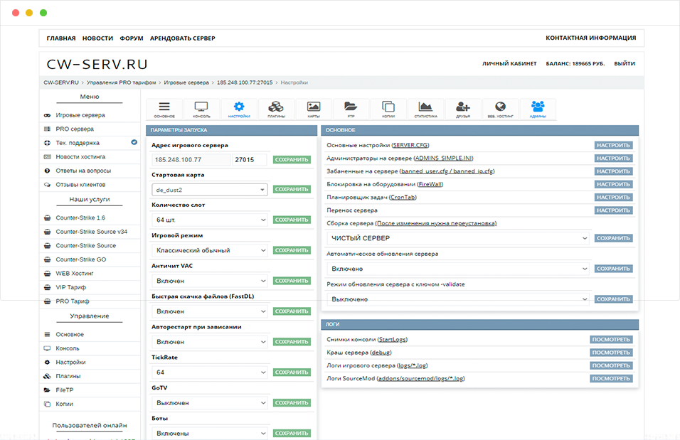This screenshot has height=440, width=680.
Task: Click the server port 27015 field
Action: (x=250, y=160)
